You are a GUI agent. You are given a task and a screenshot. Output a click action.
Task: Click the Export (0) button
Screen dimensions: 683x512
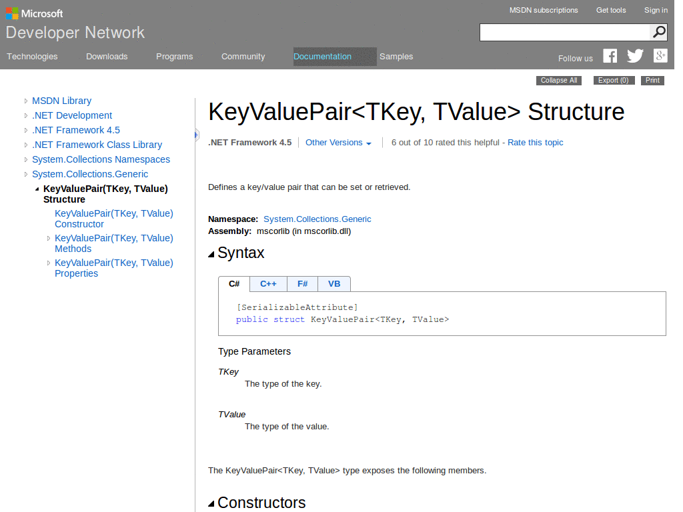(x=614, y=80)
